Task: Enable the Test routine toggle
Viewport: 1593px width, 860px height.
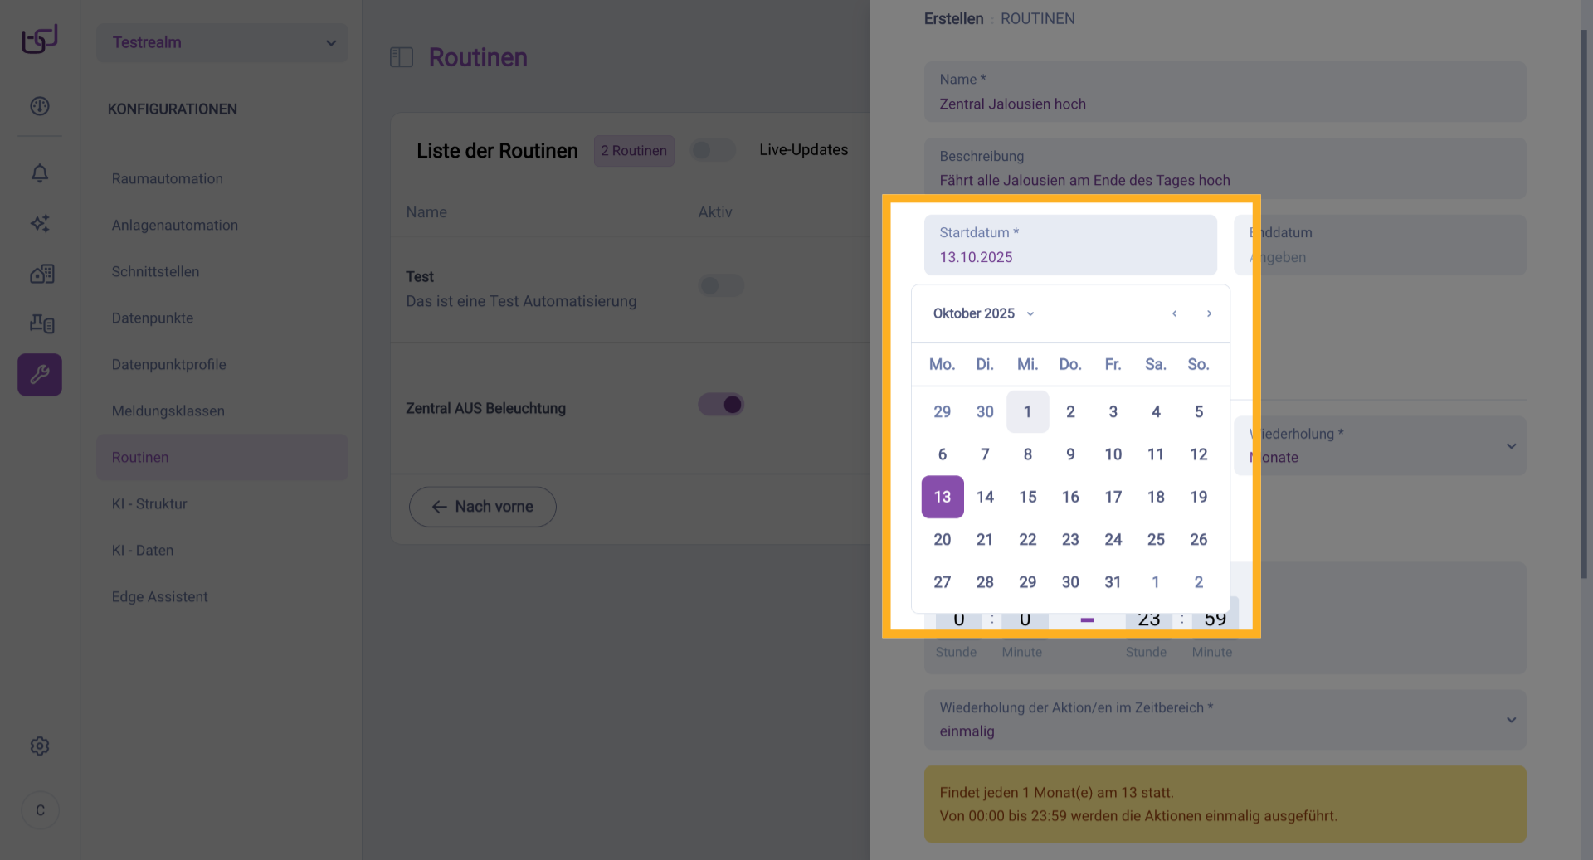Action: 721,286
